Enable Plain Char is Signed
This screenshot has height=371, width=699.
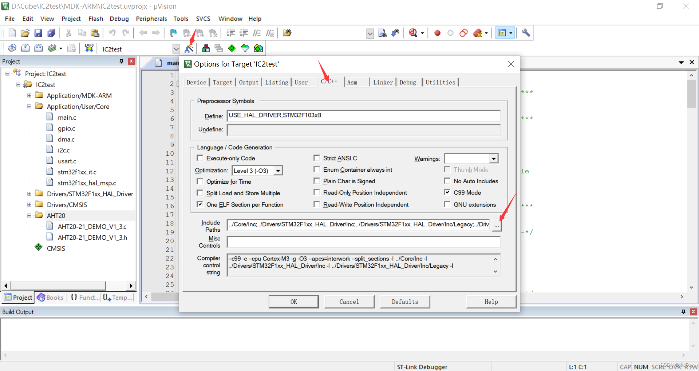pyautogui.click(x=317, y=181)
